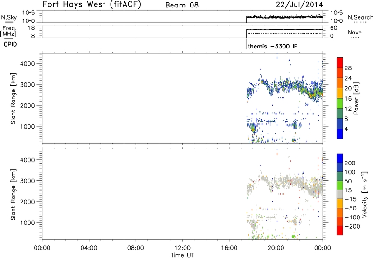Click the "1000" range tick in velocity panel

pyautogui.click(x=27, y=223)
